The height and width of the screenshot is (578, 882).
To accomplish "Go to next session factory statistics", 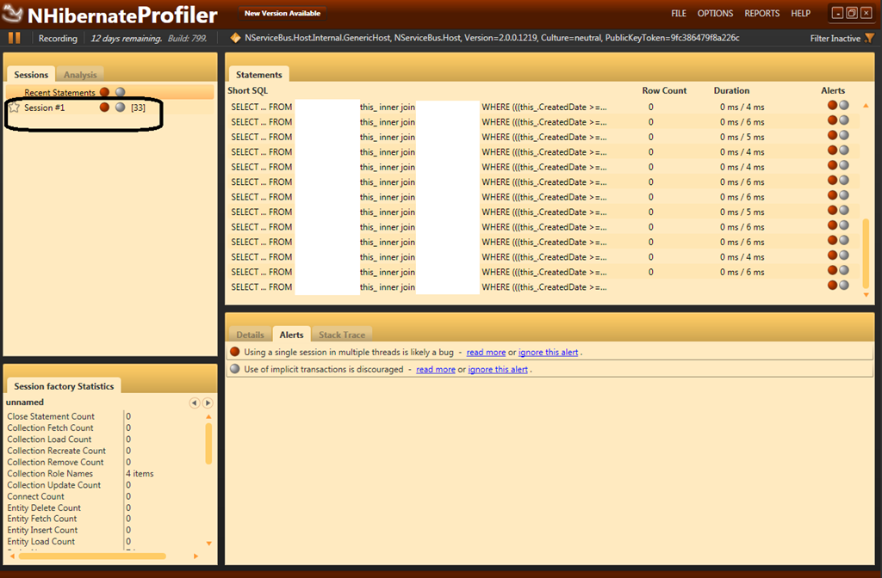I will point(208,403).
